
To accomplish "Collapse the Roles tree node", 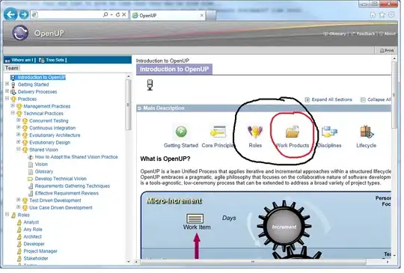I will (7, 214).
